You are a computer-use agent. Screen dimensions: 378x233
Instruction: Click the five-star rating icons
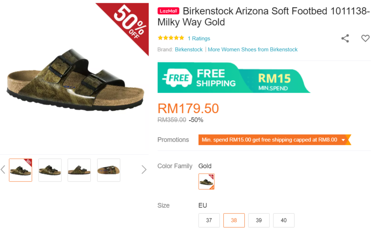171,38
